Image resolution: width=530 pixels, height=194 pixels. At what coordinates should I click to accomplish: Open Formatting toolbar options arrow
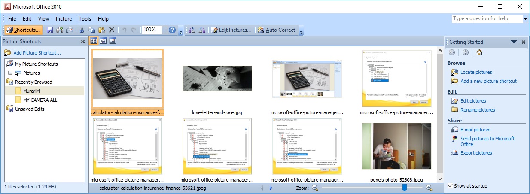click(x=302, y=31)
